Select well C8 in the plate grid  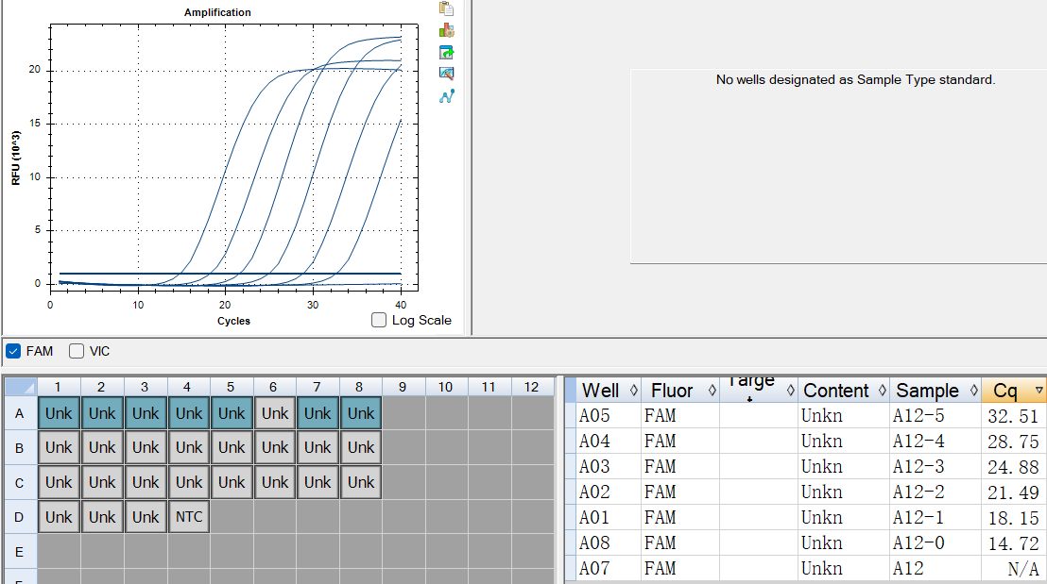pos(361,482)
